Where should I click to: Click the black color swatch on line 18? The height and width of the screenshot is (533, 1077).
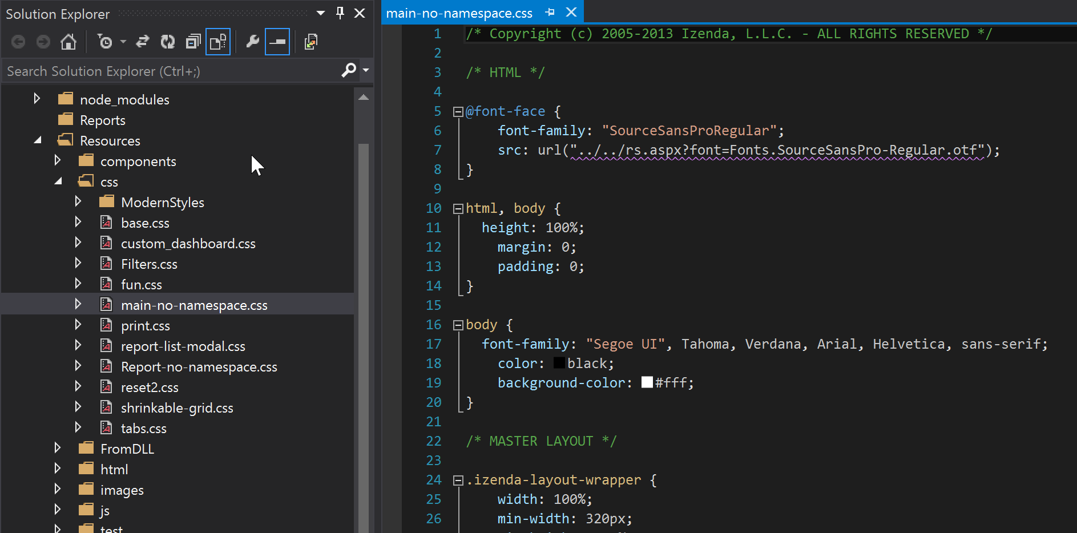click(x=559, y=363)
